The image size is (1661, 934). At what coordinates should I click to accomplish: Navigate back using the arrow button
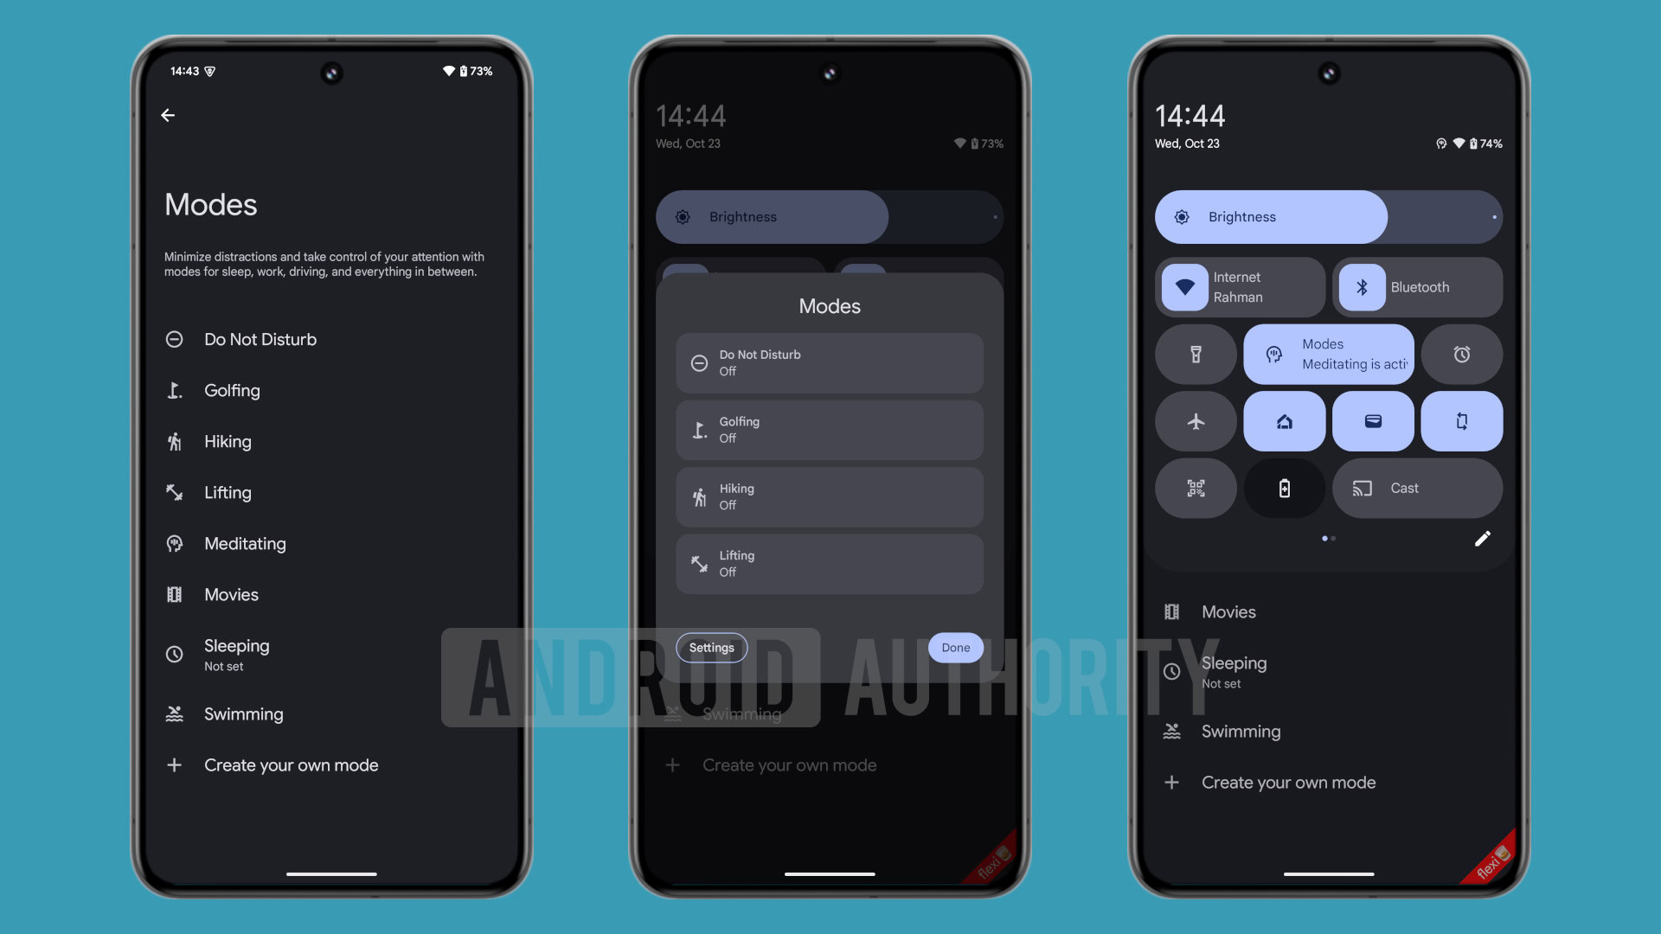(x=168, y=114)
